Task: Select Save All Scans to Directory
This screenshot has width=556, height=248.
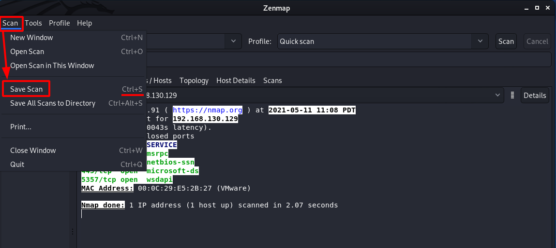Action: click(x=74, y=103)
